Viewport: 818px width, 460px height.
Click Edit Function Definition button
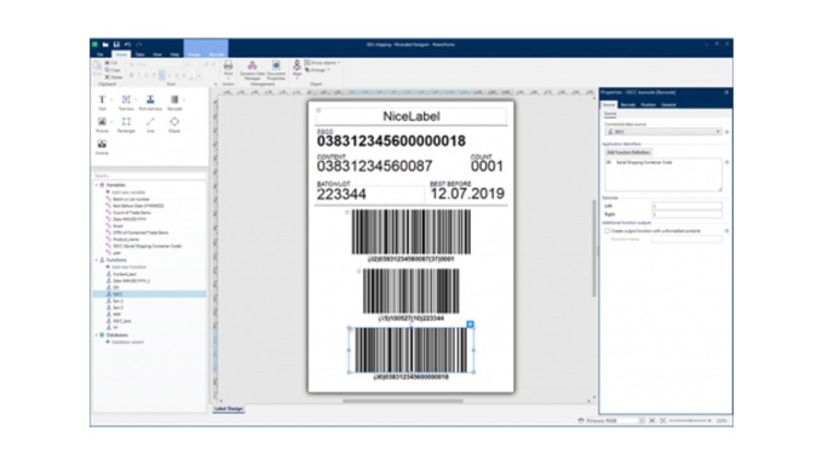point(628,152)
